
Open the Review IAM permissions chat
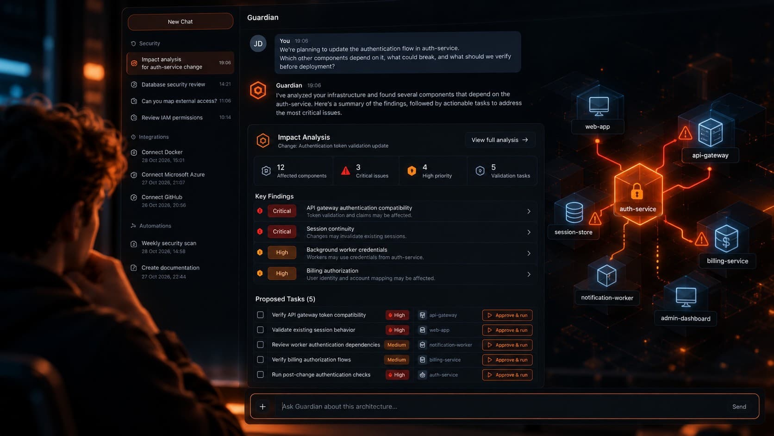180,118
